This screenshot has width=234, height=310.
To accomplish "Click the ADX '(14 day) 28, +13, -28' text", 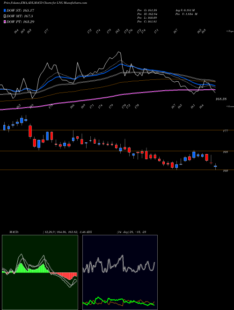I will 131,232.
